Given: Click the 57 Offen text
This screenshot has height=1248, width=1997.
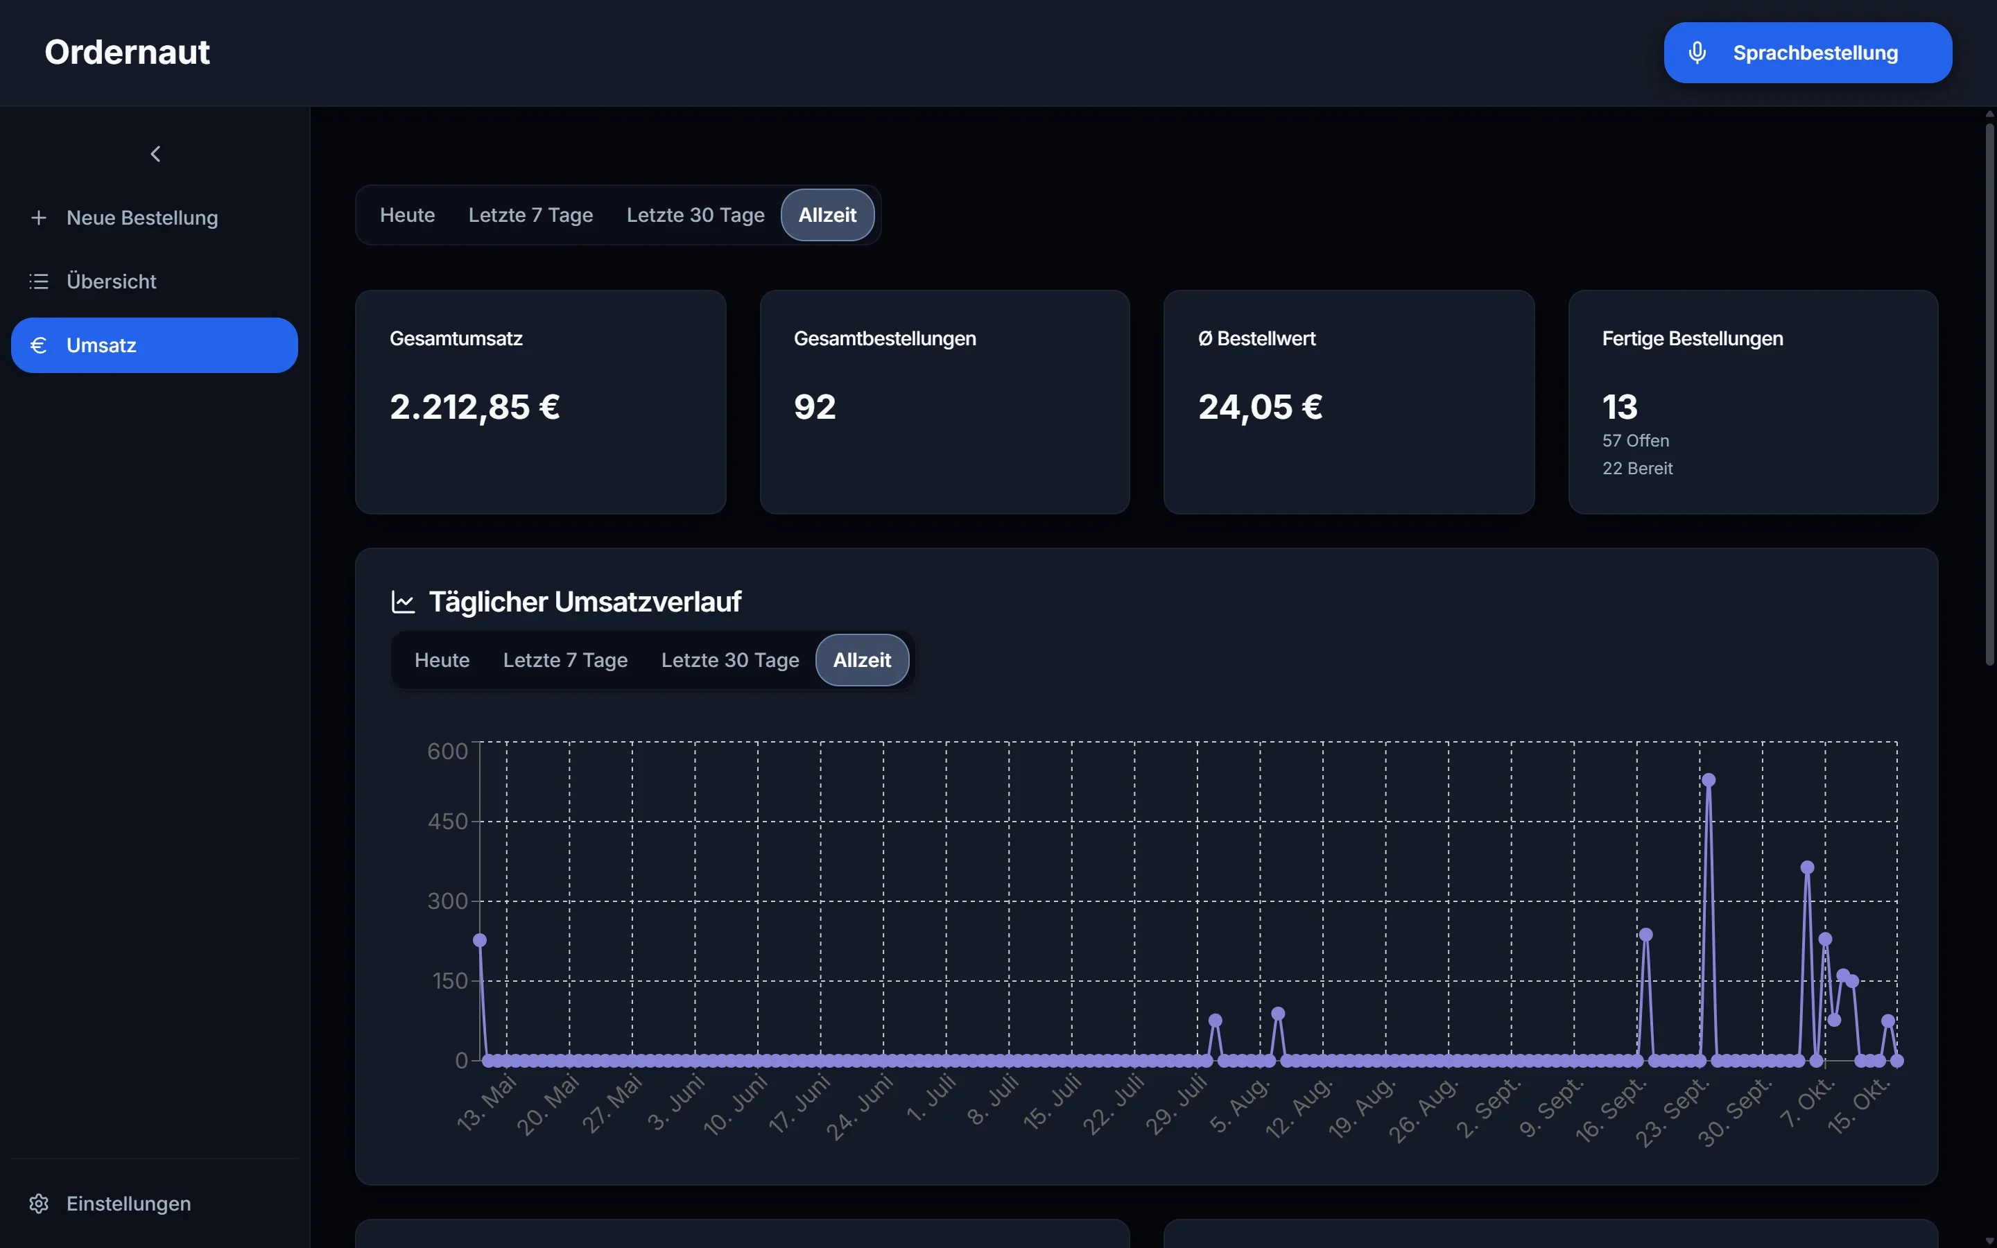Looking at the screenshot, I should click(x=1636, y=441).
